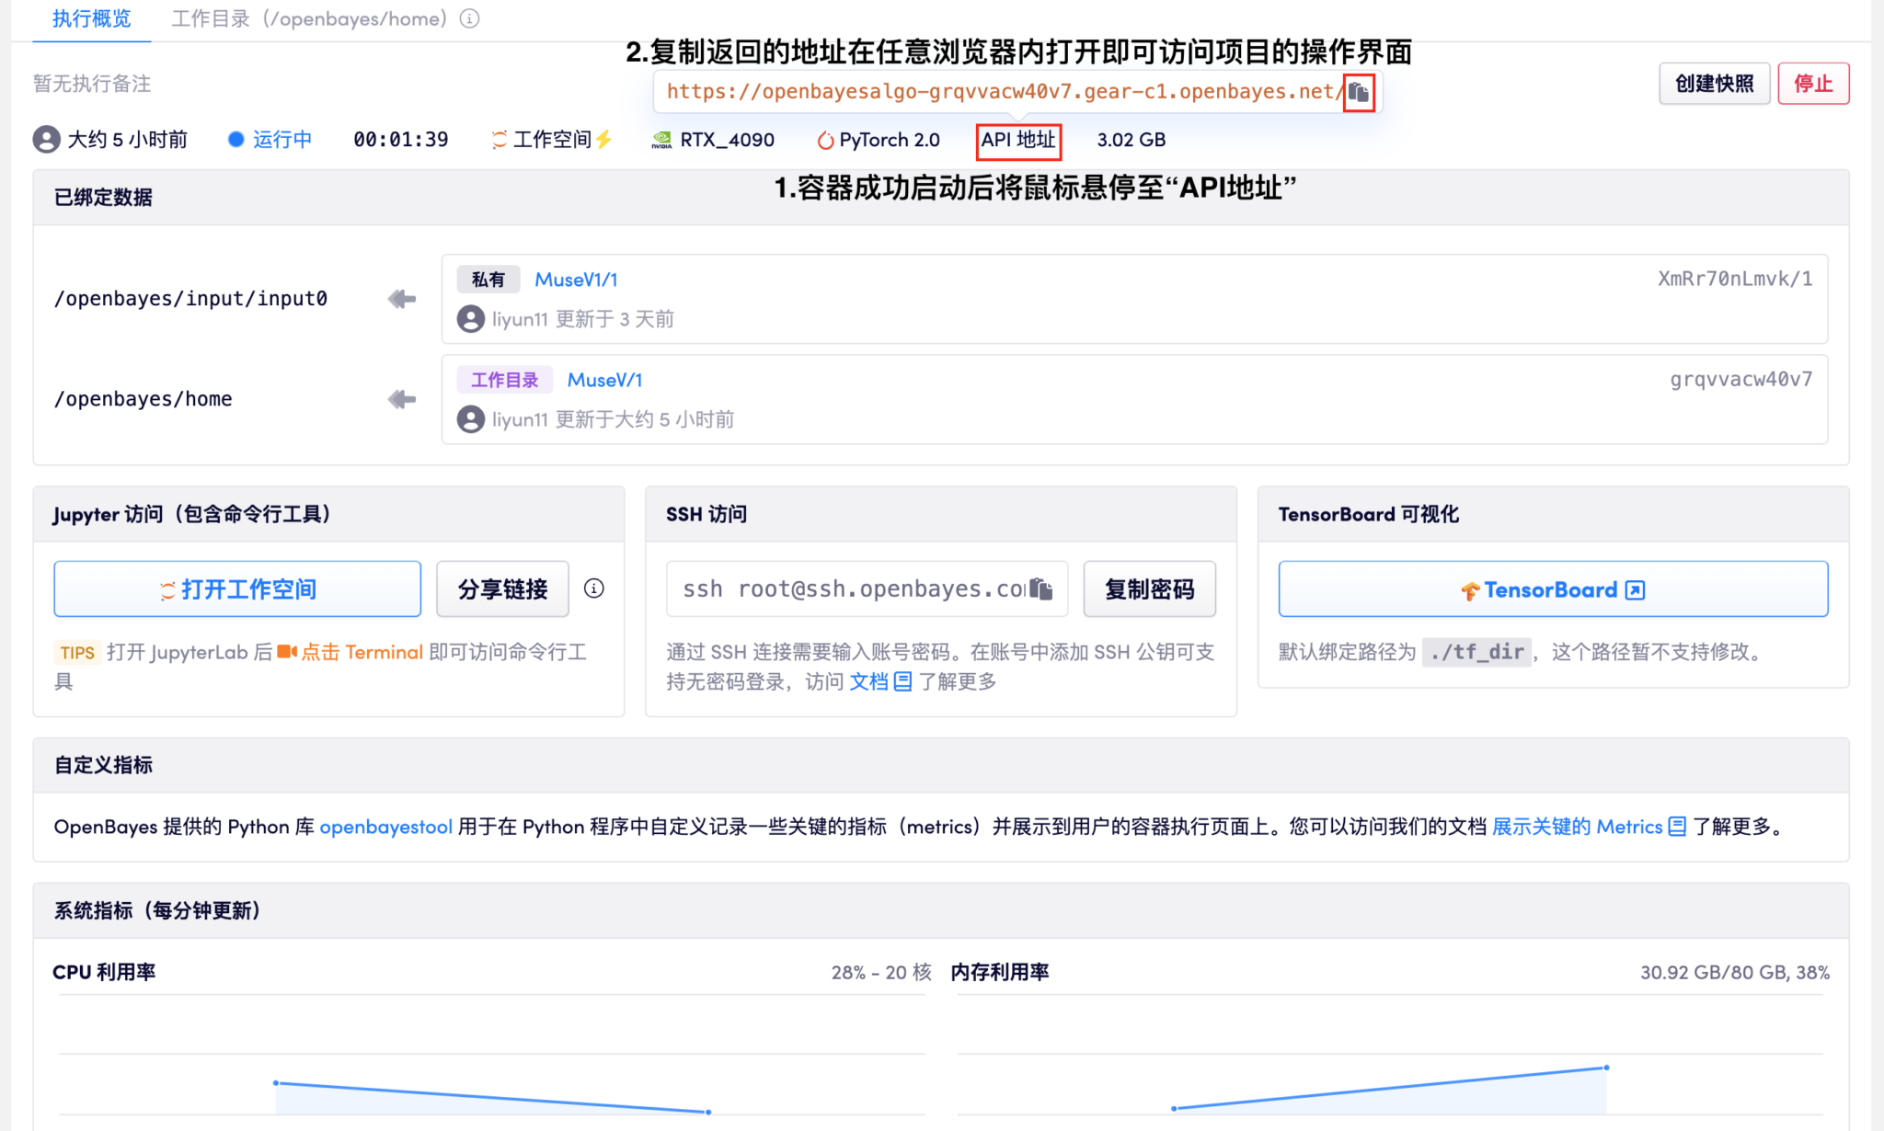The width and height of the screenshot is (1884, 1131).
Task: Open TensorBoard visualization
Action: (x=1552, y=588)
